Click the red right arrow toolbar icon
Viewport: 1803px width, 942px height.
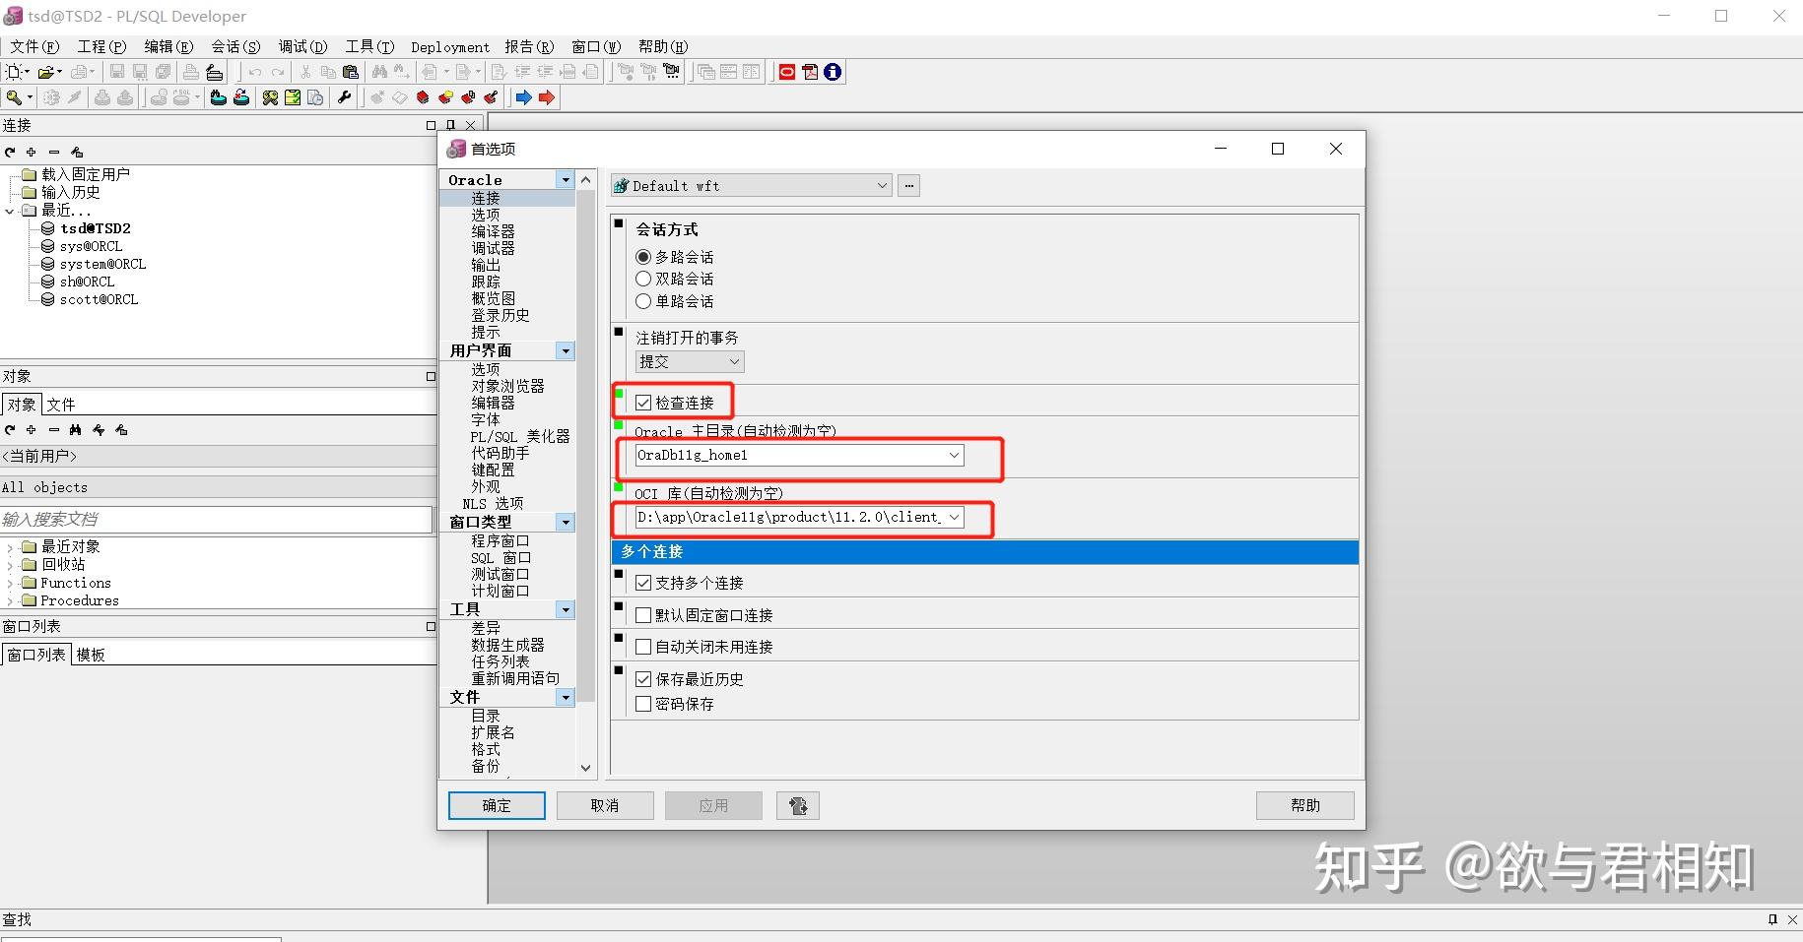pos(547,97)
